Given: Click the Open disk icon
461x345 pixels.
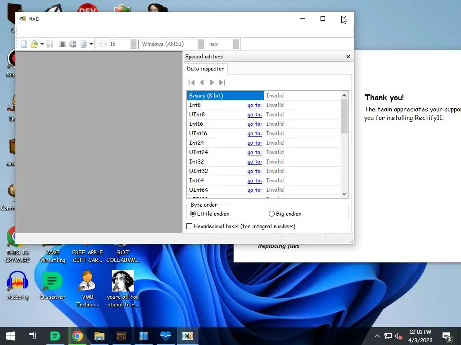Looking at the screenshot, I should click(72, 44).
